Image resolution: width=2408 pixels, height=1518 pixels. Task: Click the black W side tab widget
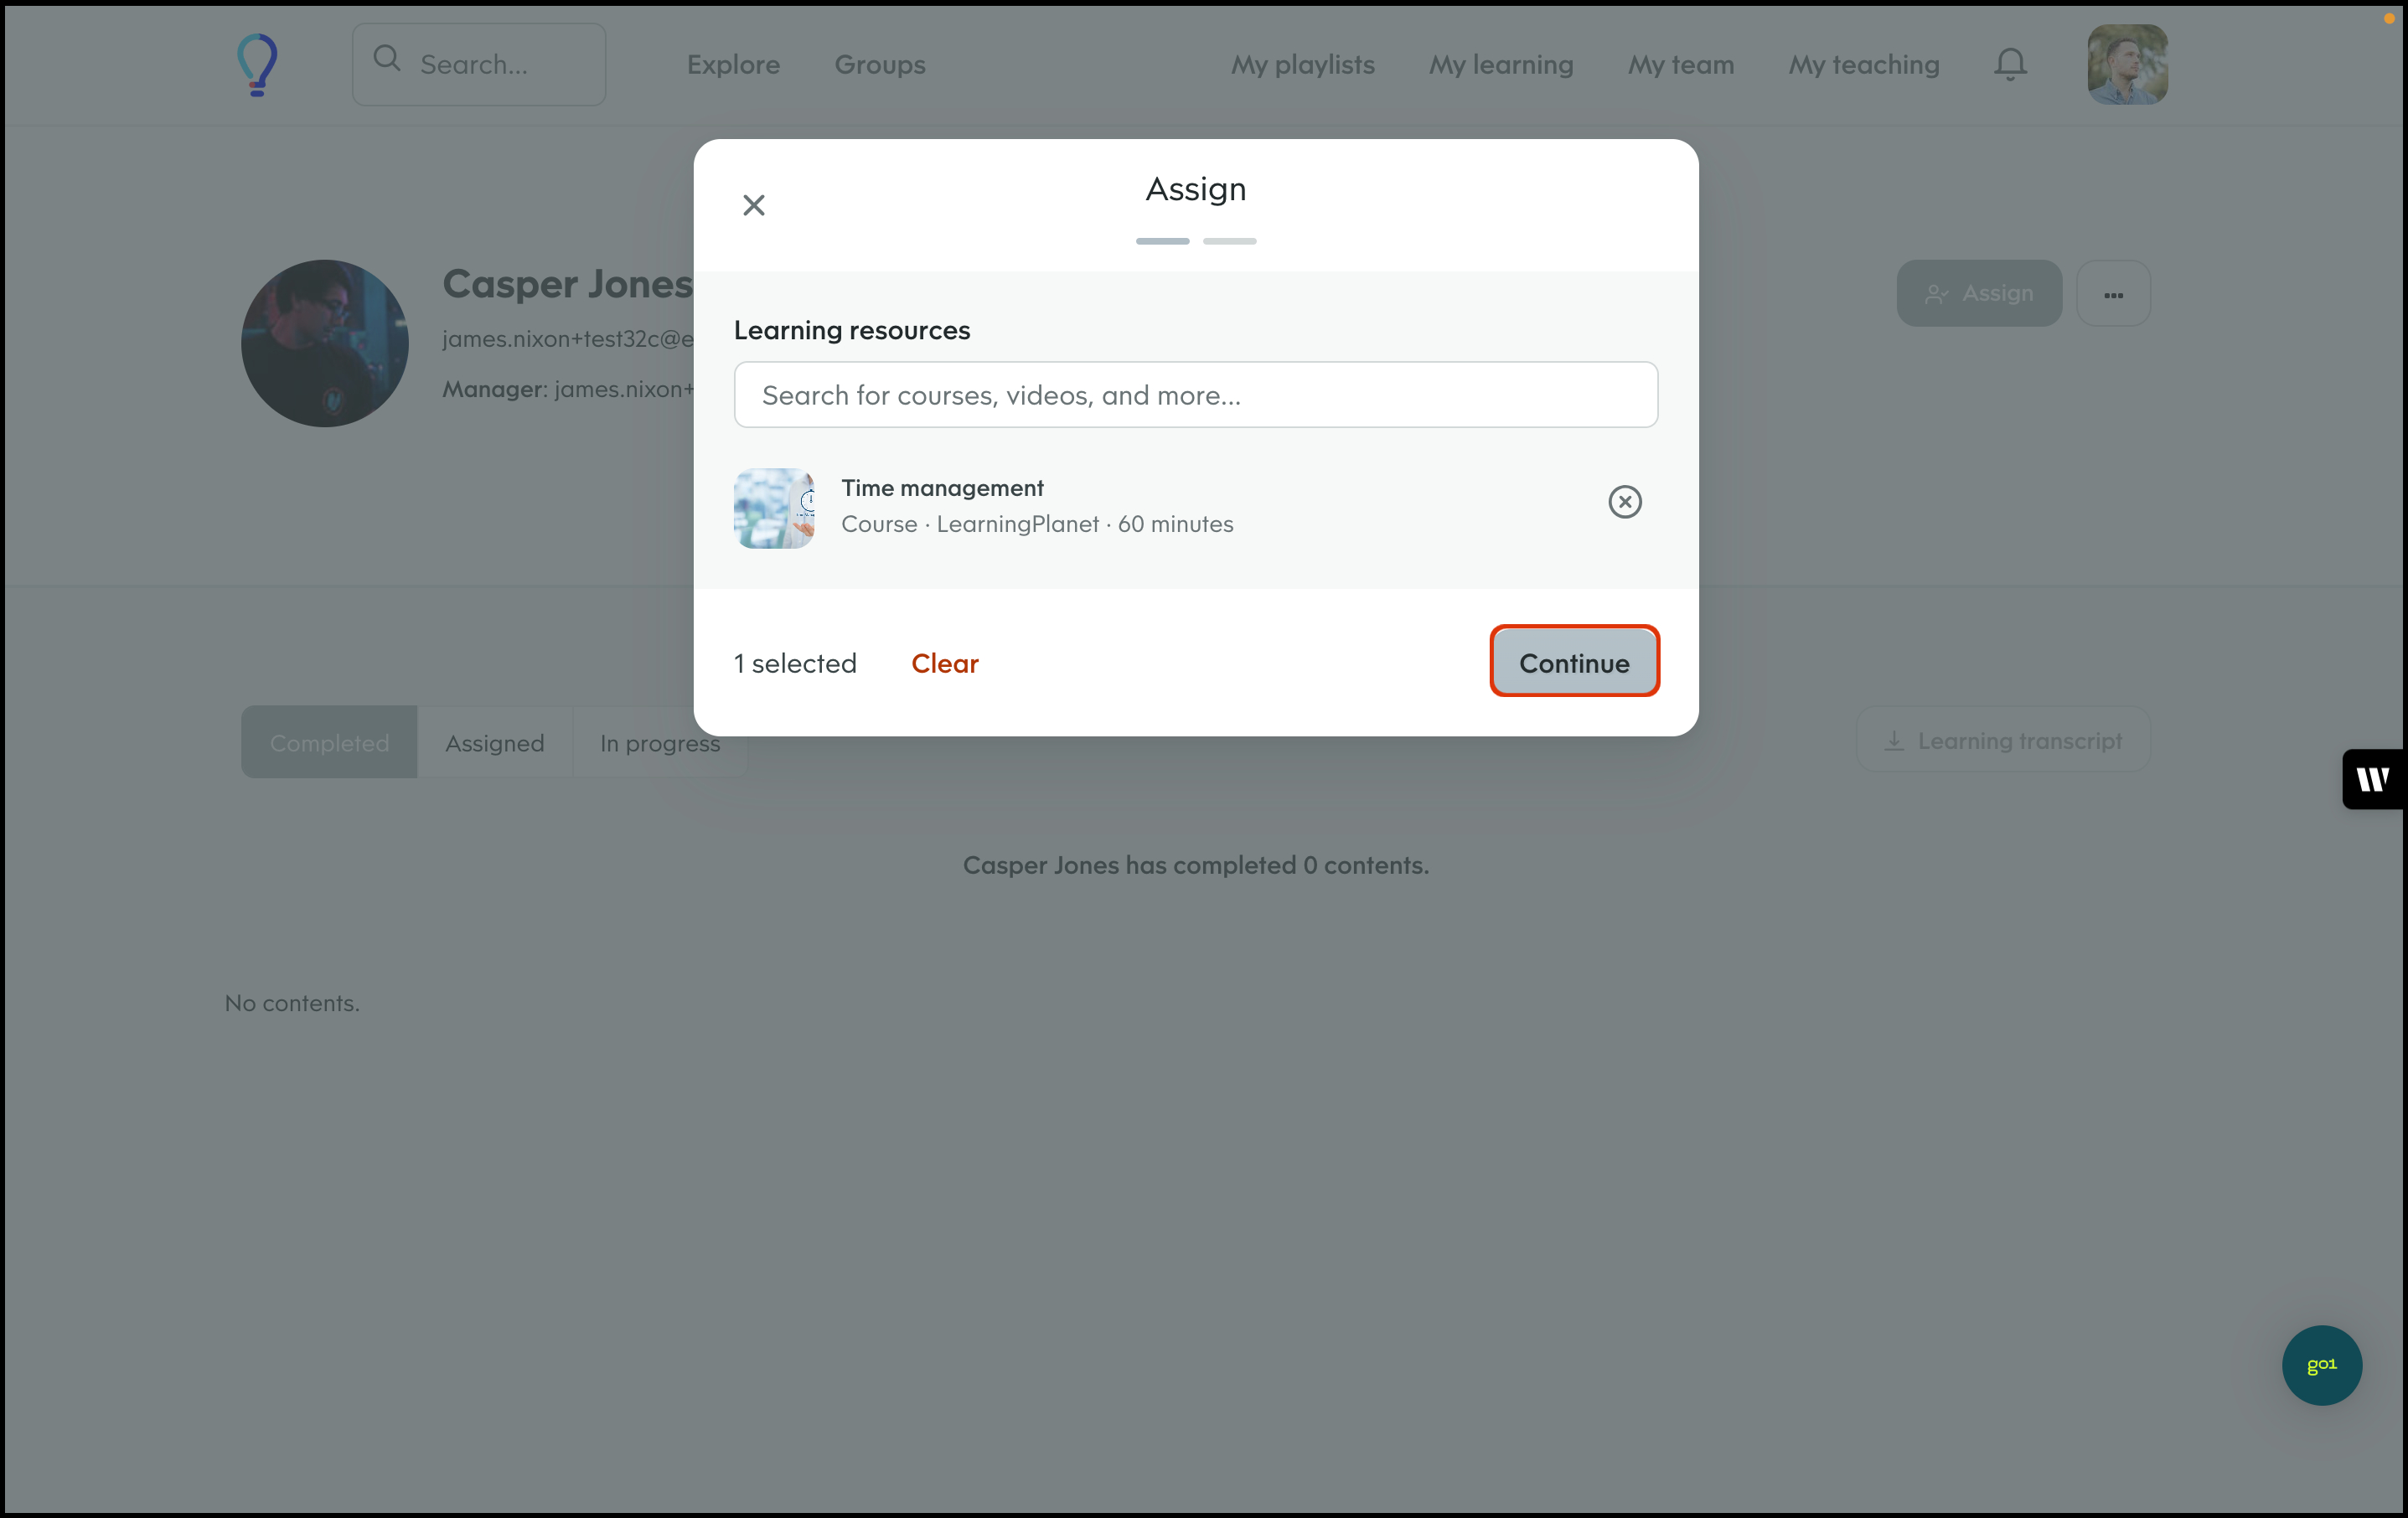(x=2373, y=778)
